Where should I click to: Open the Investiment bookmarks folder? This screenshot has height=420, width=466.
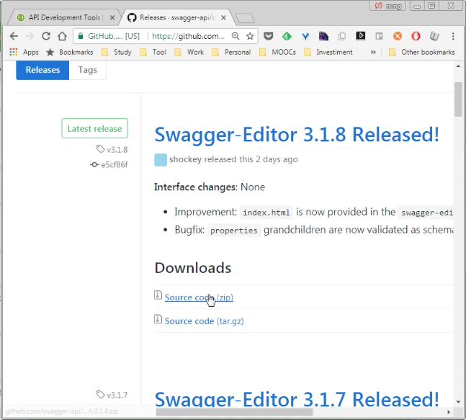click(328, 53)
